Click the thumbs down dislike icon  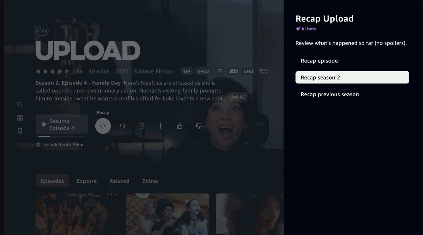pos(199,126)
